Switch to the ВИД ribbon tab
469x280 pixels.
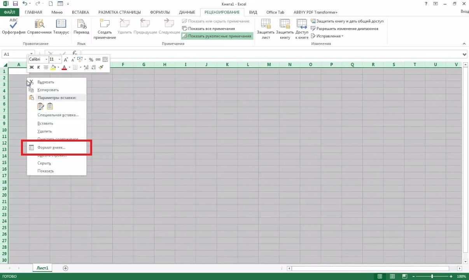point(252,12)
